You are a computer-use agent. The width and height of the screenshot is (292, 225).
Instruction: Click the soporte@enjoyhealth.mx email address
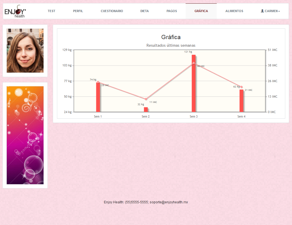[x=169, y=202]
